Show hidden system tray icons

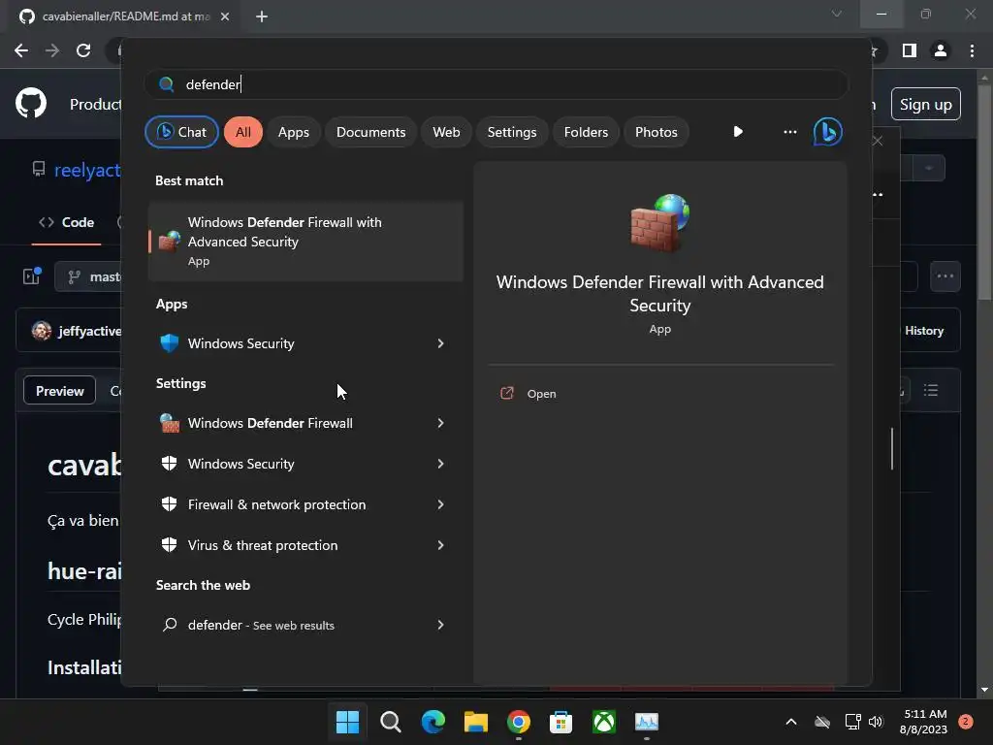coord(791,722)
